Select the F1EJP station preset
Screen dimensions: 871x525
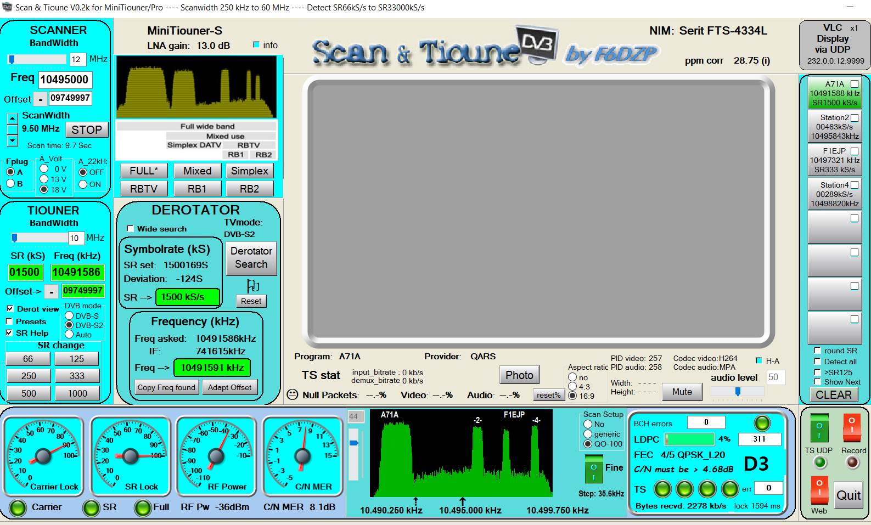tap(834, 160)
